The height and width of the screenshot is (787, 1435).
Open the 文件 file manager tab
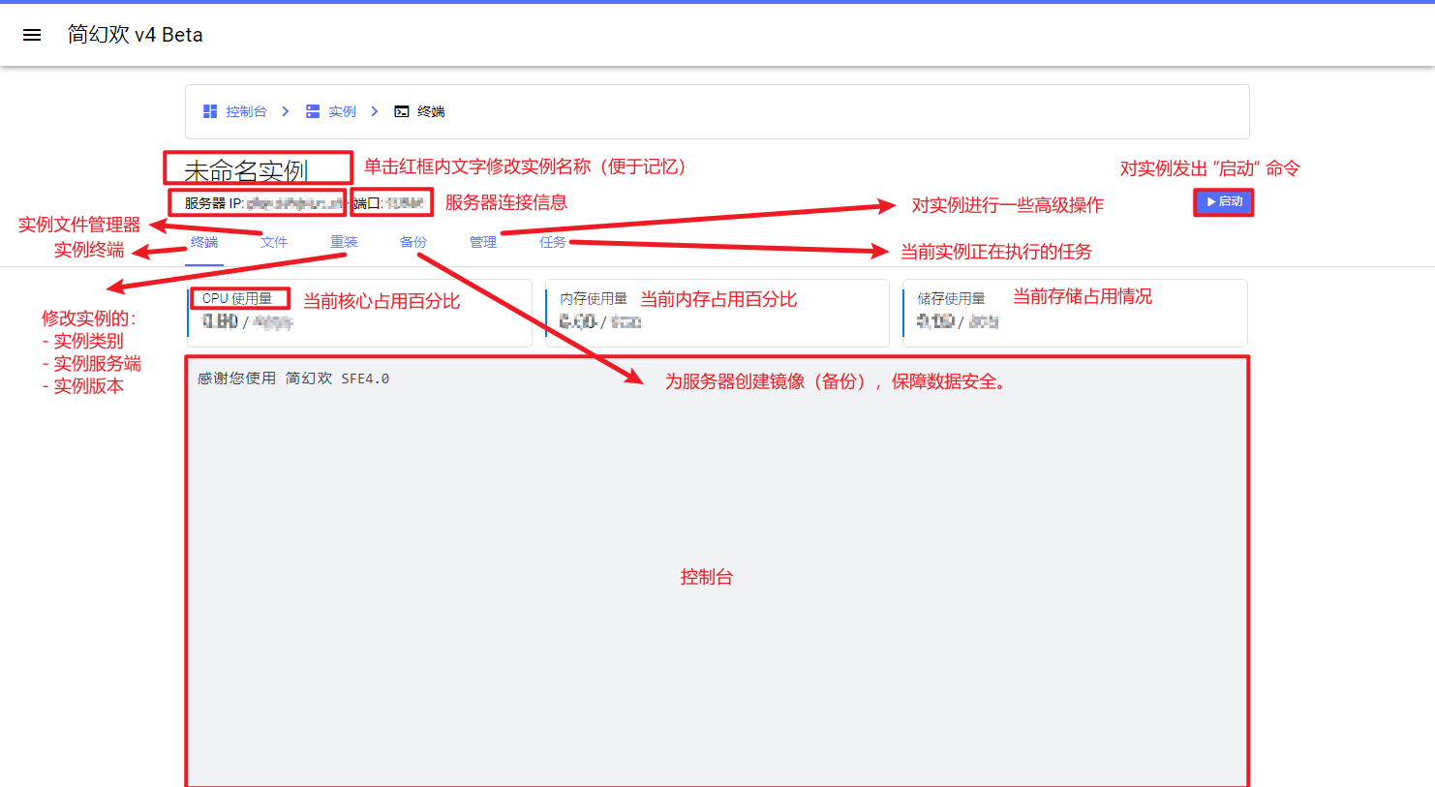click(274, 242)
